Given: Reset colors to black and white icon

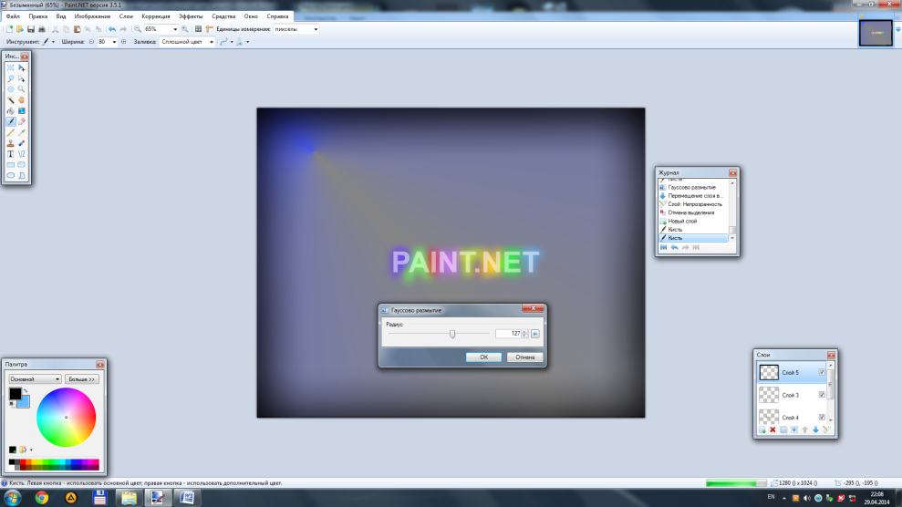Looking at the screenshot, I should 12,404.
